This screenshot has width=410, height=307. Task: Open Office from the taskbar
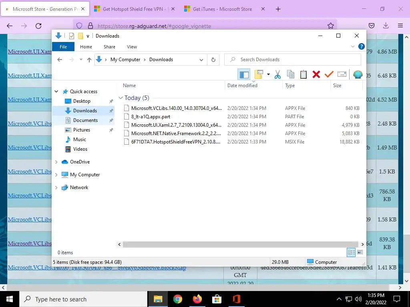tap(236, 299)
